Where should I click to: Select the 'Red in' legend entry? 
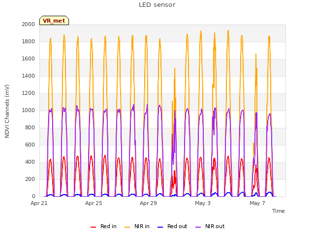pyautogui.click(x=103, y=226)
